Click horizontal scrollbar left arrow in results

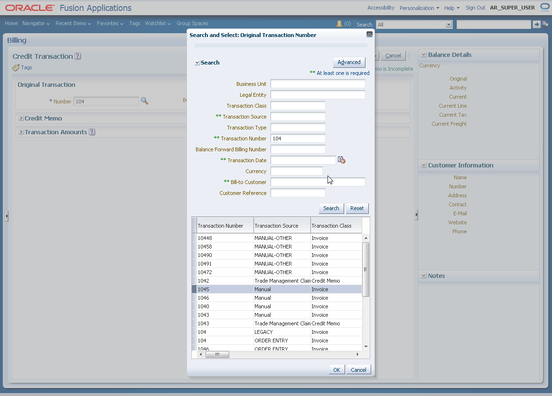tap(201, 354)
